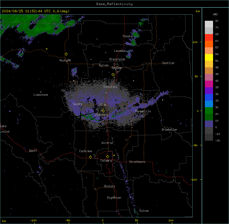Click the Blackfalds label
The image size is (229, 224).
click(x=117, y=59)
